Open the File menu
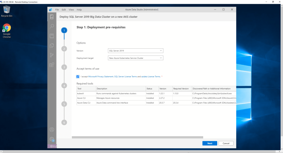Viewport: 283px width, 153px height. click(x=57, y=9)
